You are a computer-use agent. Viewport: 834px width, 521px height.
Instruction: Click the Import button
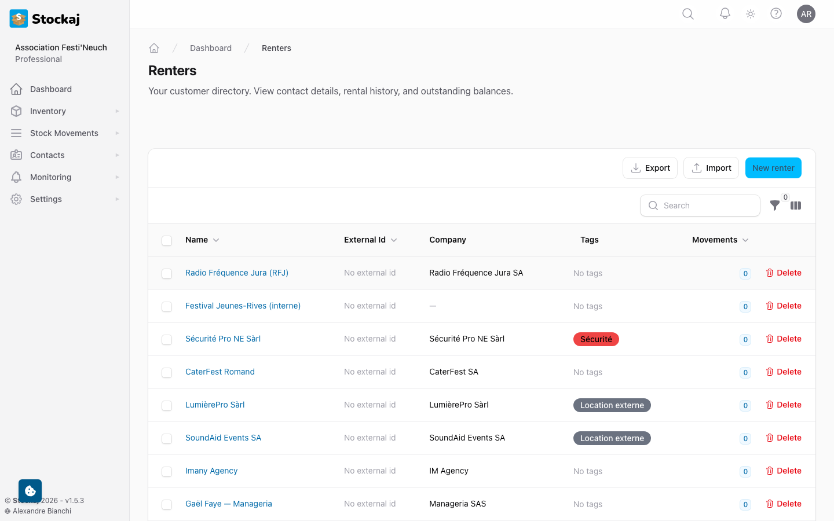711,168
